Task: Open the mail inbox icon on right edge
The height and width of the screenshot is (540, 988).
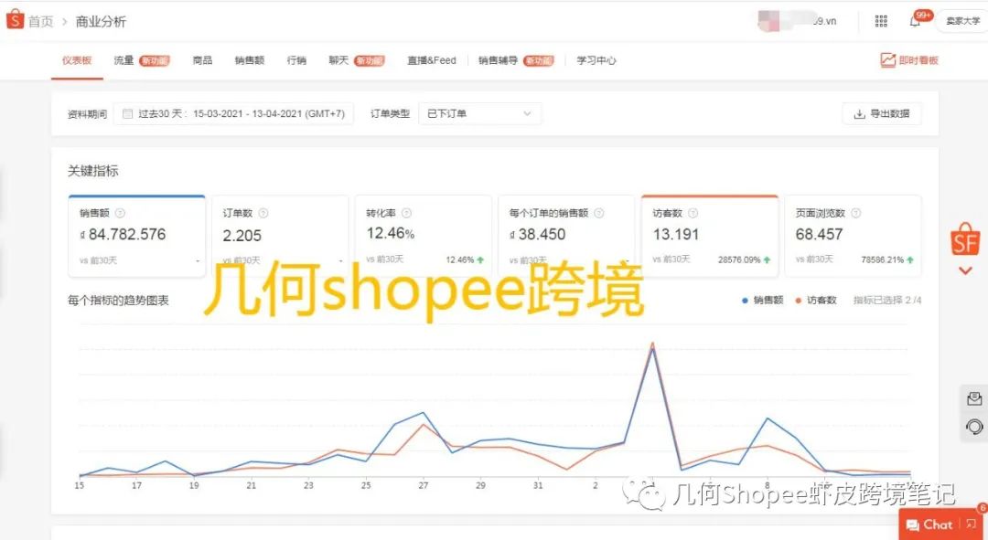Action: coord(973,398)
